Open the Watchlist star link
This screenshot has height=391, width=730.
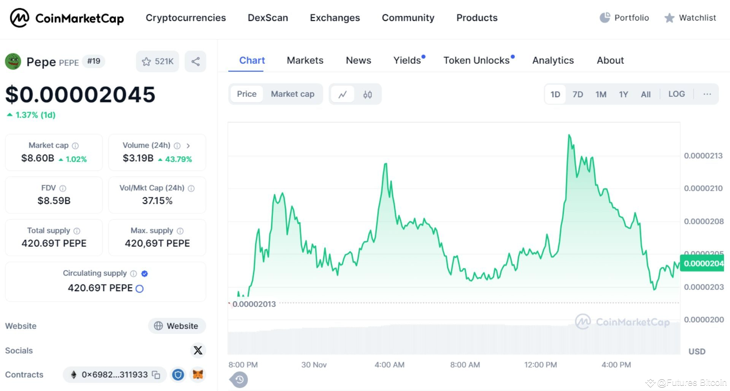pyautogui.click(x=690, y=18)
